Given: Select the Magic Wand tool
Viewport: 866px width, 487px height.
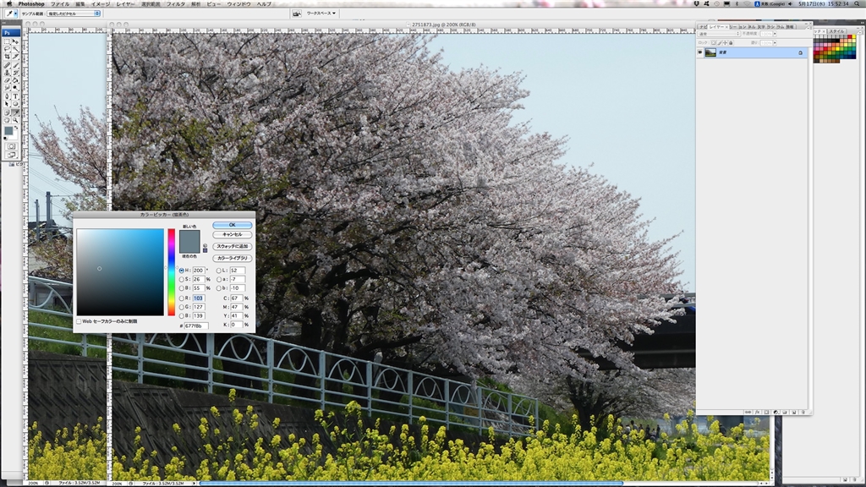Looking at the screenshot, I should tap(15, 49).
